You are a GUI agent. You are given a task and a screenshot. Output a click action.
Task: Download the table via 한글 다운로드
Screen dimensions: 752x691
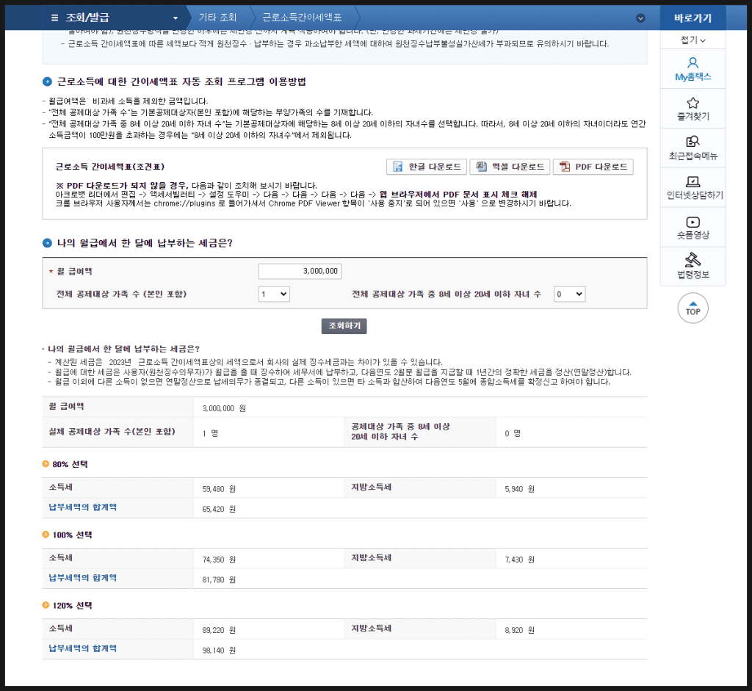click(x=427, y=167)
